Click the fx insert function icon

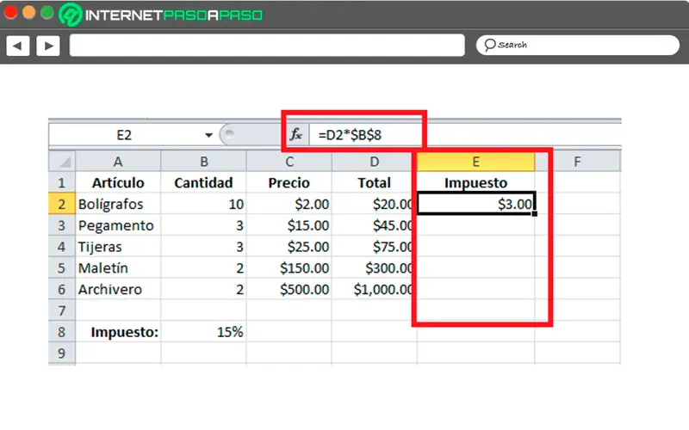click(296, 134)
